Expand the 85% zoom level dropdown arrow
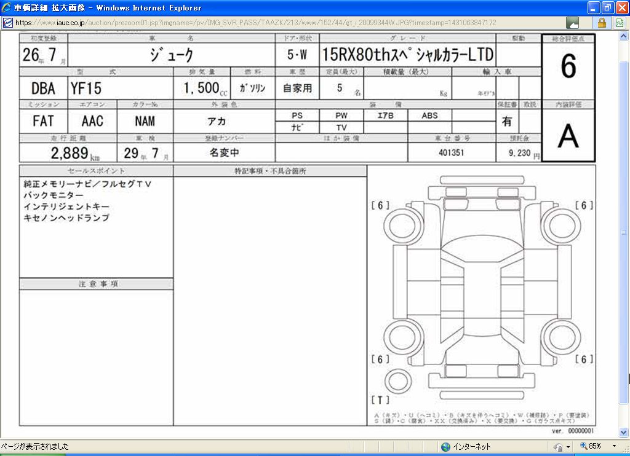This screenshot has width=630, height=456. (x=613, y=447)
